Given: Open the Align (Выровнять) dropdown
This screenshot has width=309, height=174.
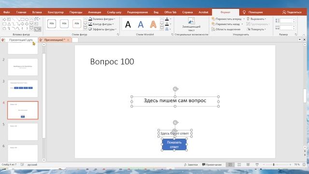Looking at the screenshot, I should [256, 19].
